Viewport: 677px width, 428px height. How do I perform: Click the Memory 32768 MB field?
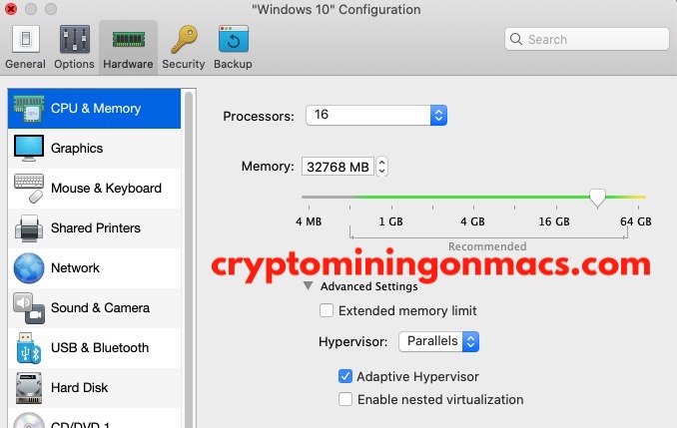click(x=338, y=167)
